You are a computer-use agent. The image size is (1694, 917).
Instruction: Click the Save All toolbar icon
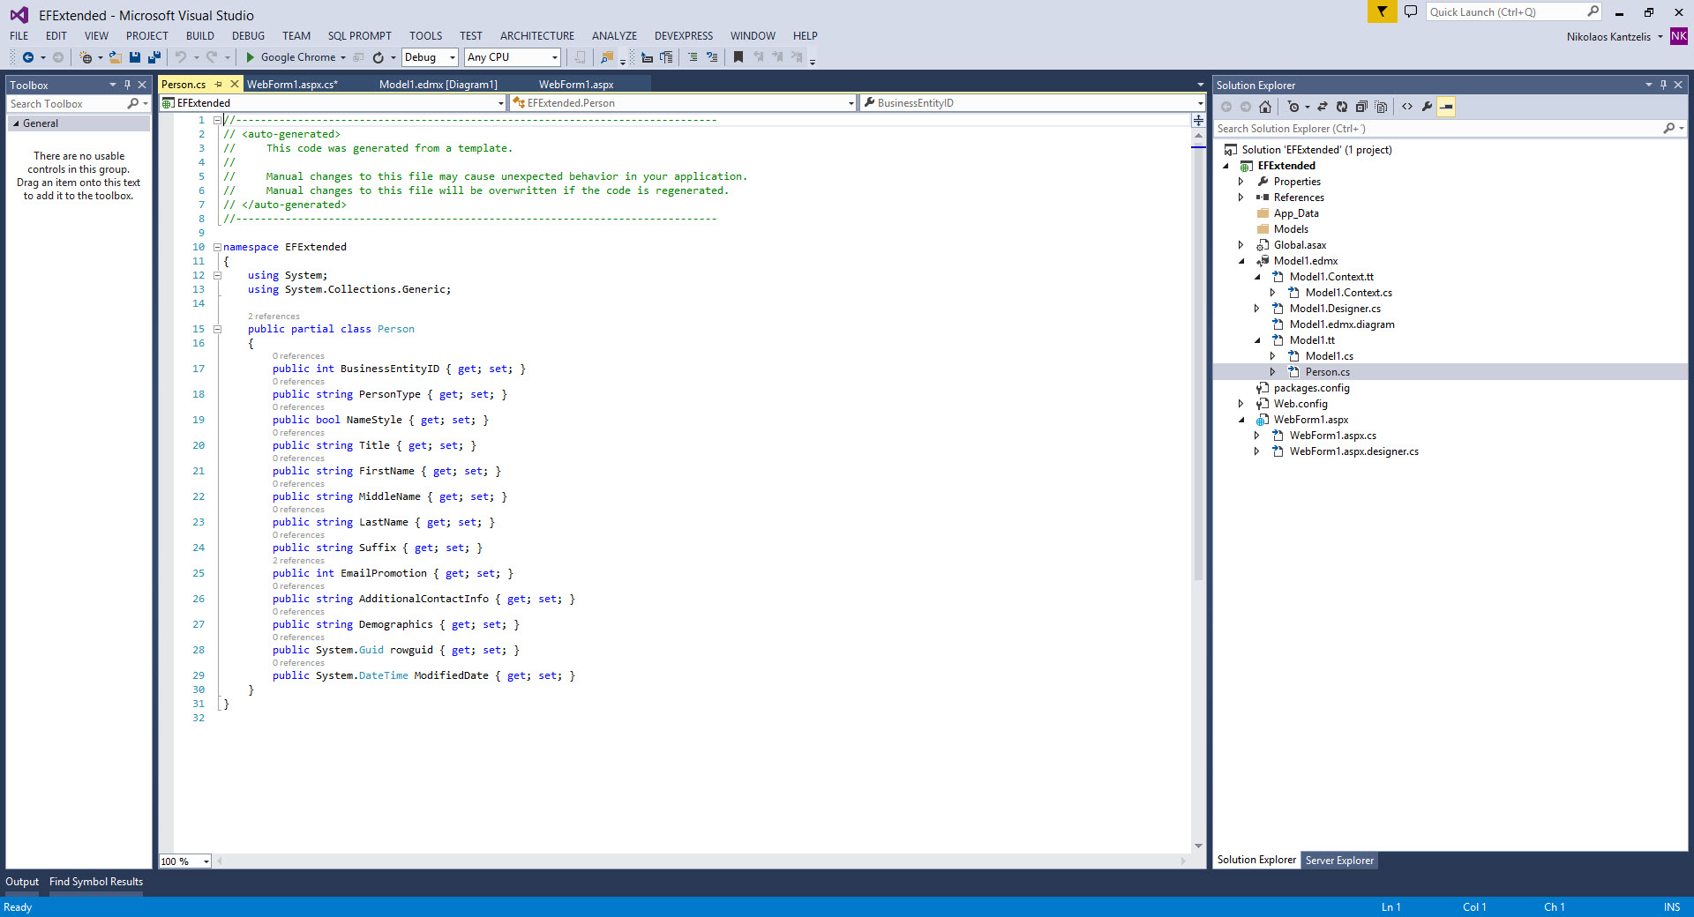(154, 57)
